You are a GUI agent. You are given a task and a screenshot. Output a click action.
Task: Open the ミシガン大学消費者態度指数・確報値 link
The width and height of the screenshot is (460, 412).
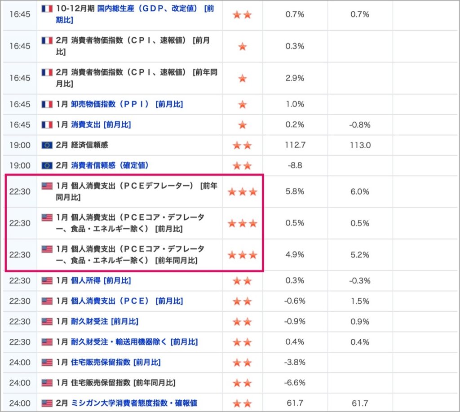click(x=134, y=403)
